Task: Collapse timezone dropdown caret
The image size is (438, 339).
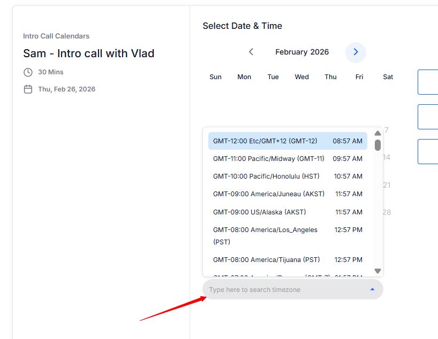Action: (372, 289)
